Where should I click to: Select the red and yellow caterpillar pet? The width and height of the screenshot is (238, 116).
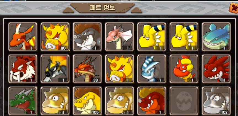point(184,69)
